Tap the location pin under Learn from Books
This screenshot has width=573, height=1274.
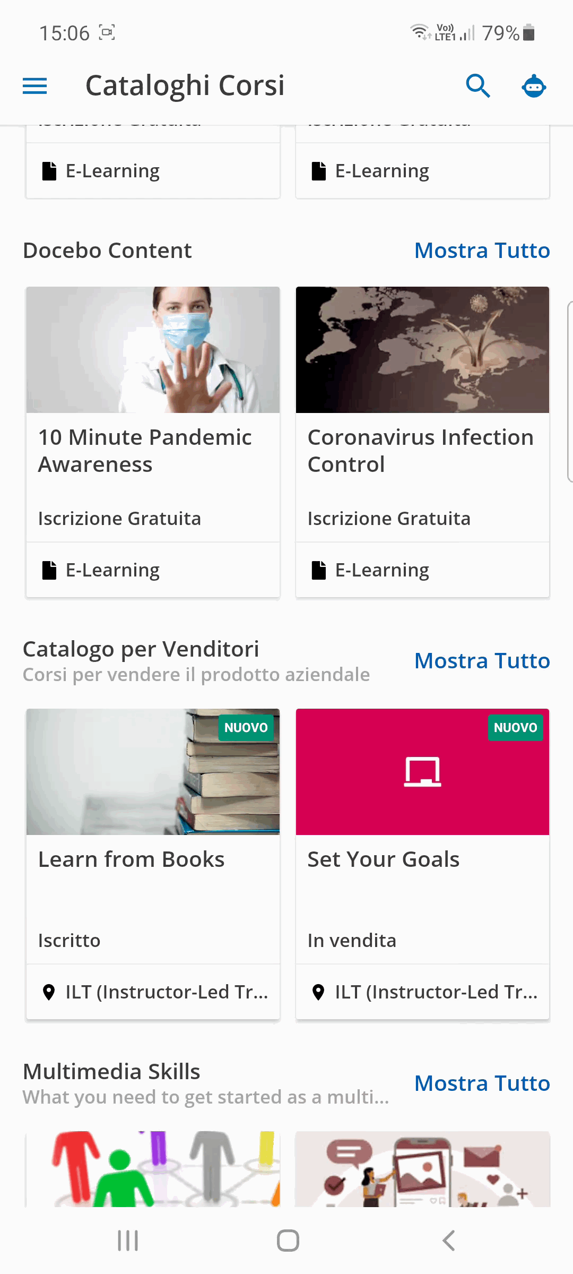49,992
